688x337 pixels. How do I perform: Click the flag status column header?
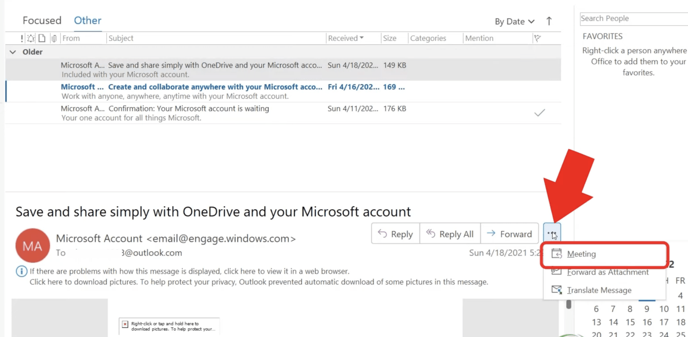[537, 38]
